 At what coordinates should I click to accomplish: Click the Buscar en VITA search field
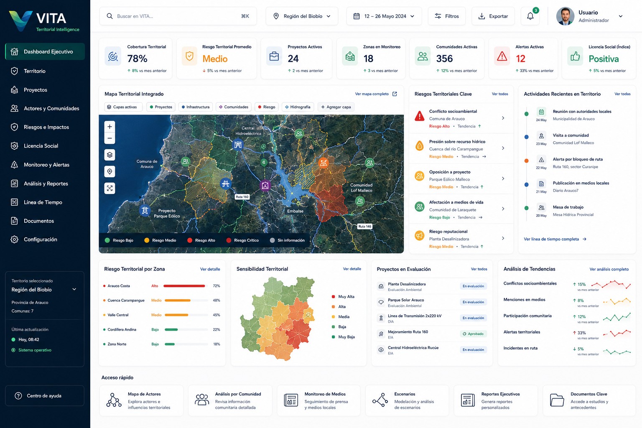178,16
